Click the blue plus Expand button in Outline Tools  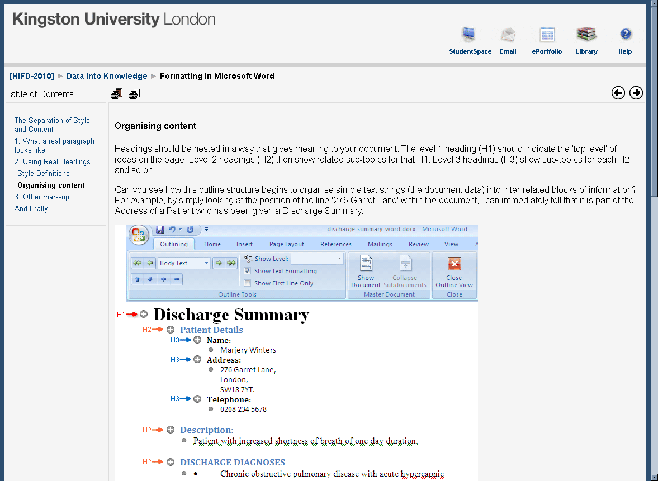pos(163,279)
